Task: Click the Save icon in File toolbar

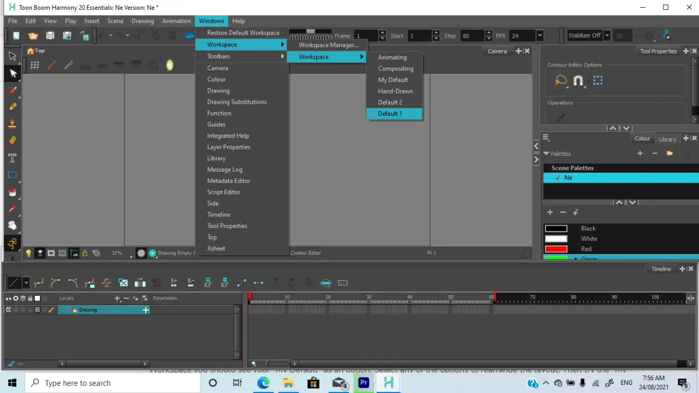Action: point(50,36)
